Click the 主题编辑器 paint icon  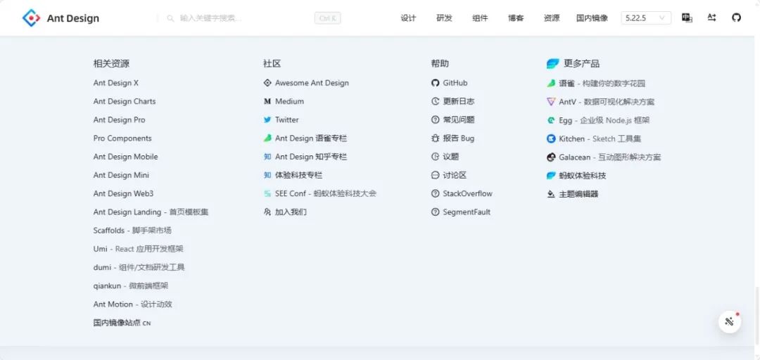550,194
